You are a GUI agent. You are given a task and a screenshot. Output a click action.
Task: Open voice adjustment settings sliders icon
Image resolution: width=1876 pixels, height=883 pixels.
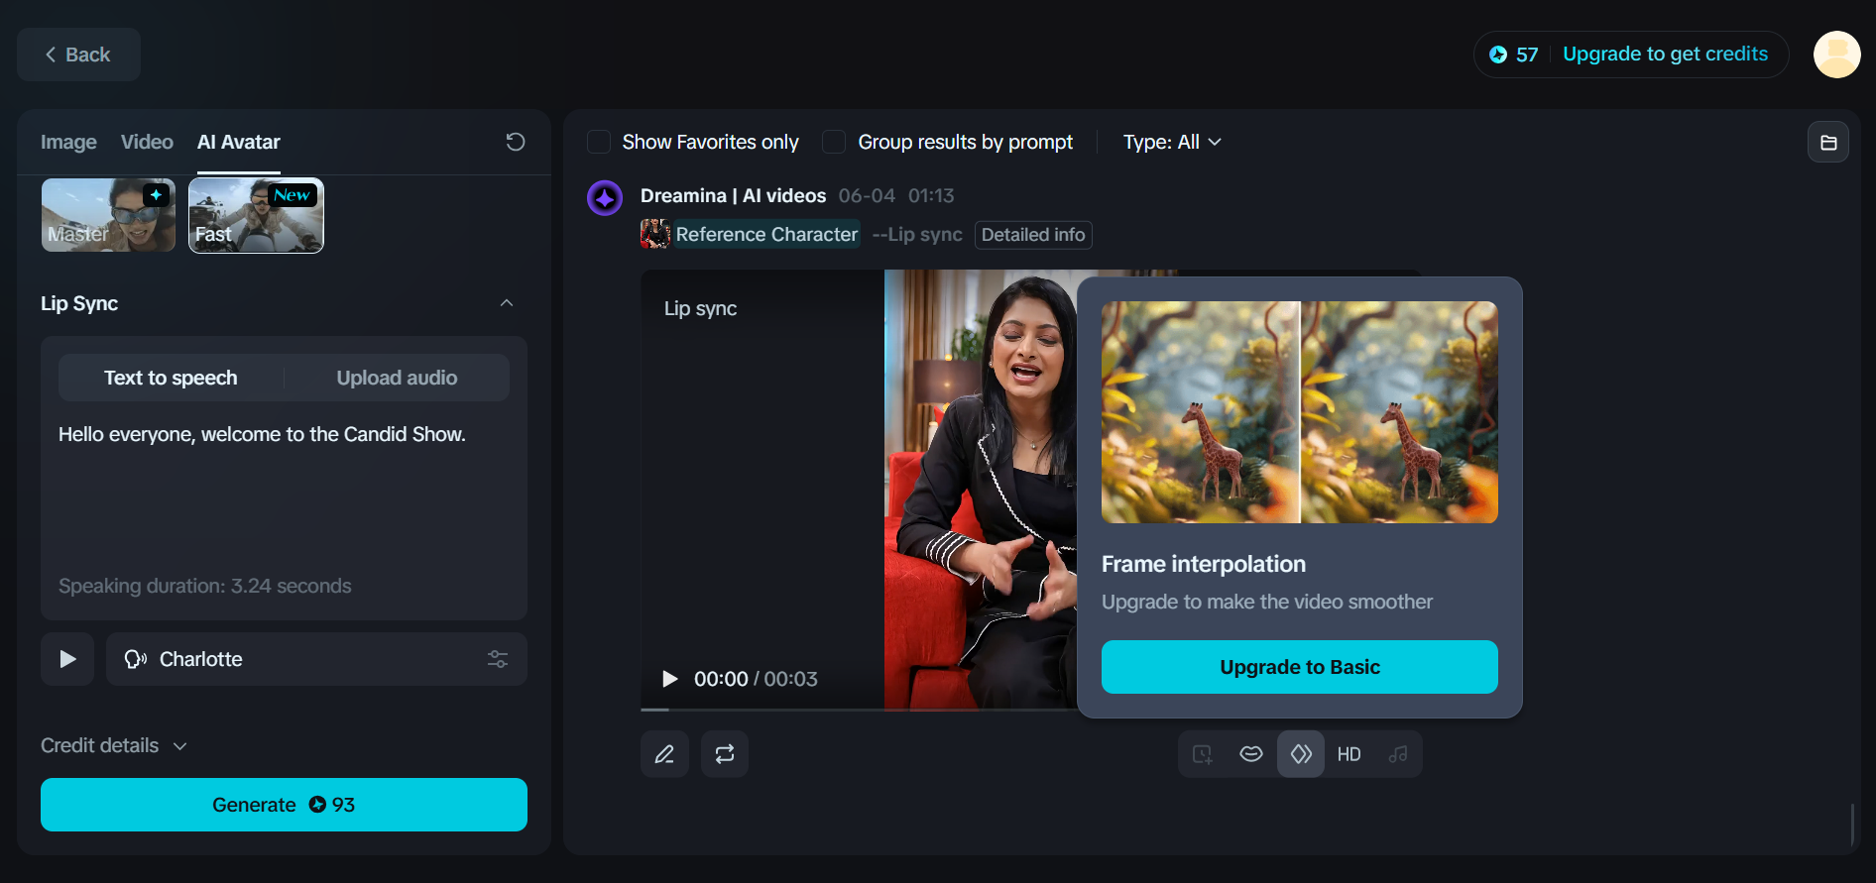click(x=498, y=659)
